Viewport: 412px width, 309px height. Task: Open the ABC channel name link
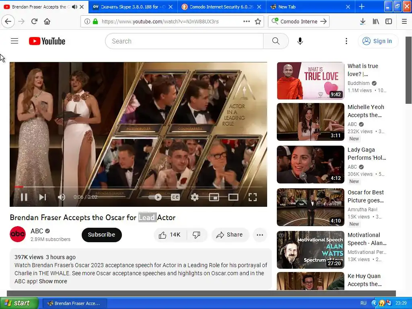coord(37,231)
